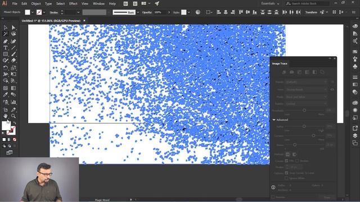Open the Essentials workspace dropdown

[x=270, y=3]
